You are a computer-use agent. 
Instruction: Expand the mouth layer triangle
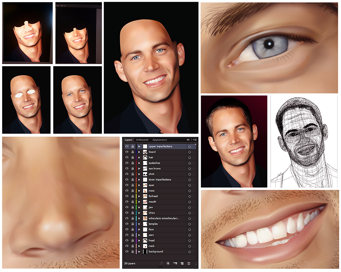point(139,202)
